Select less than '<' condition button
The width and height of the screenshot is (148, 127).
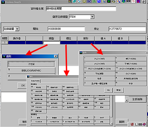coord(99,64)
